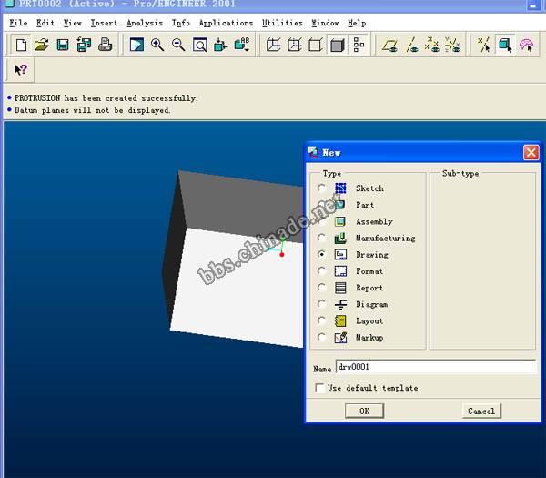This screenshot has height=478, width=546.
Task: Toggle coordinate systems display icon
Action: point(452,45)
